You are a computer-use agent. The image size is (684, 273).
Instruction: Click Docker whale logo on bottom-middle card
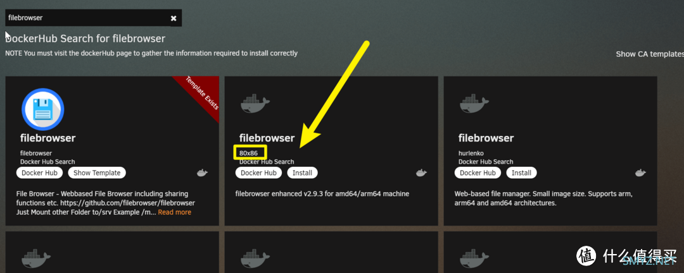pos(255,258)
